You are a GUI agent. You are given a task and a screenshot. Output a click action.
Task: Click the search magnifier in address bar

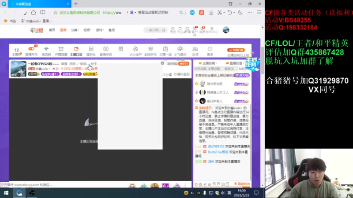(181, 13)
